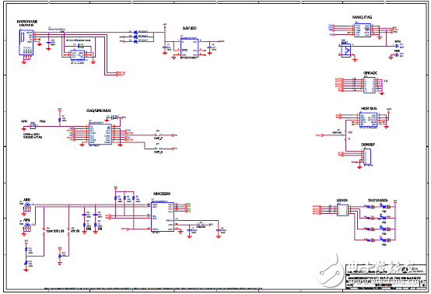431x294 pixels.
Task: Click the HOST BUS chip symbol
Action: point(368,120)
